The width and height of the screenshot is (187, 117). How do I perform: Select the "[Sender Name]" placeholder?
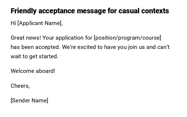coord(29,101)
